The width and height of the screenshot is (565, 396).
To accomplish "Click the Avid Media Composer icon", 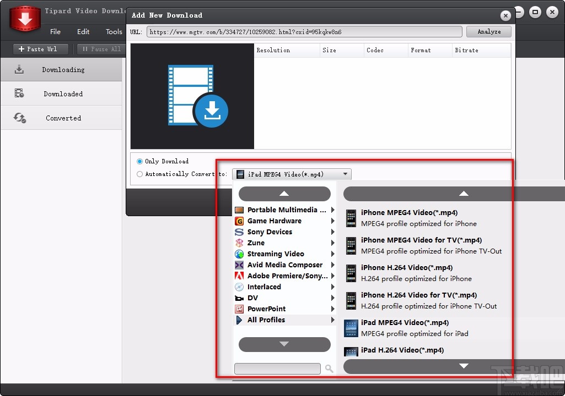I will pyautogui.click(x=239, y=265).
